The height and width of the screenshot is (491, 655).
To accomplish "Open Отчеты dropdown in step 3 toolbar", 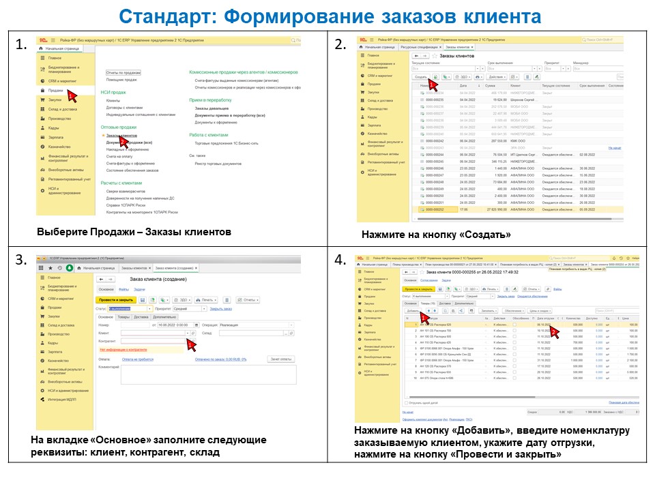I will click(248, 300).
